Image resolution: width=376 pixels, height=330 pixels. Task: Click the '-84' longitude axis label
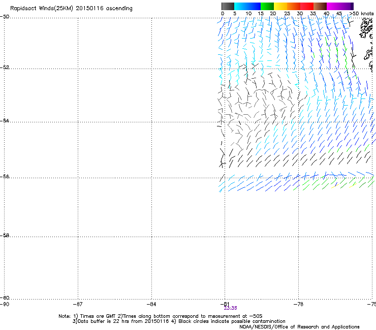[x=151, y=304]
